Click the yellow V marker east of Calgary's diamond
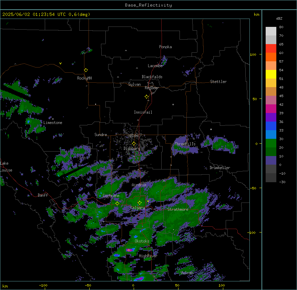This screenshot has width=297, height=290. [148, 201]
